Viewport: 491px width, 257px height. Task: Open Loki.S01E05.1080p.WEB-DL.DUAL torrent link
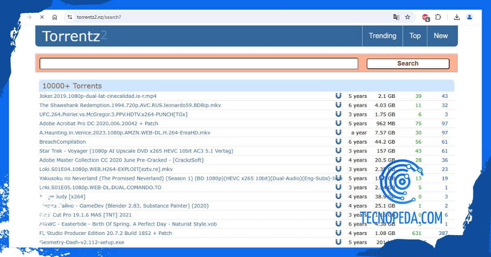[x=100, y=188]
